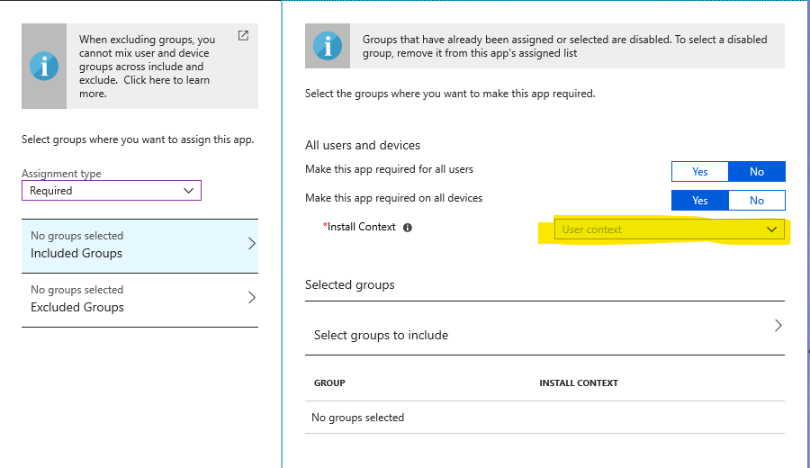Image resolution: width=810 pixels, height=468 pixels.
Task: Set required on all devices to Yes
Action: (x=700, y=201)
